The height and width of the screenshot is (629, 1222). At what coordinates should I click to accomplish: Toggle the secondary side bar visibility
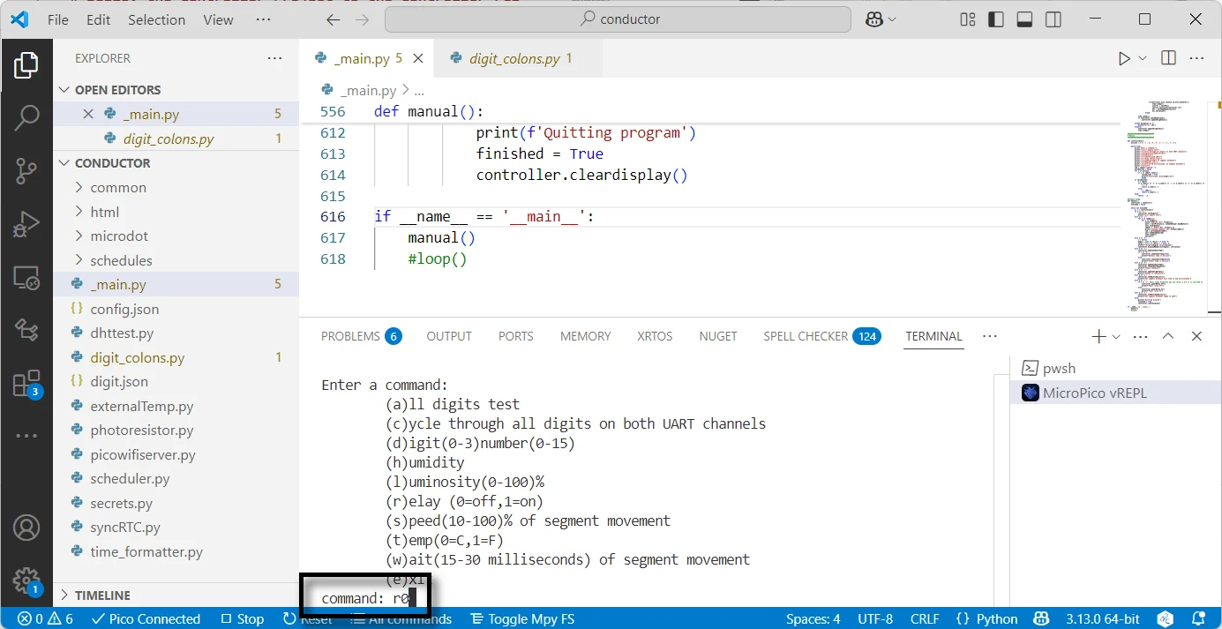[1053, 19]
